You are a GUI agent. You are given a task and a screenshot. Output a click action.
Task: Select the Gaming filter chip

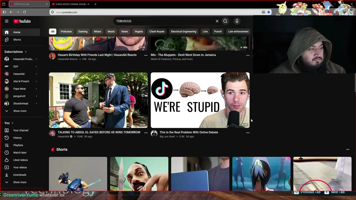(83, 31)
